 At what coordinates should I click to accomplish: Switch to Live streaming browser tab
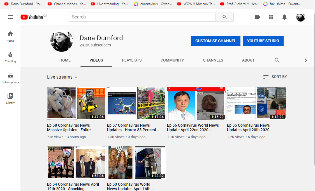110,4
